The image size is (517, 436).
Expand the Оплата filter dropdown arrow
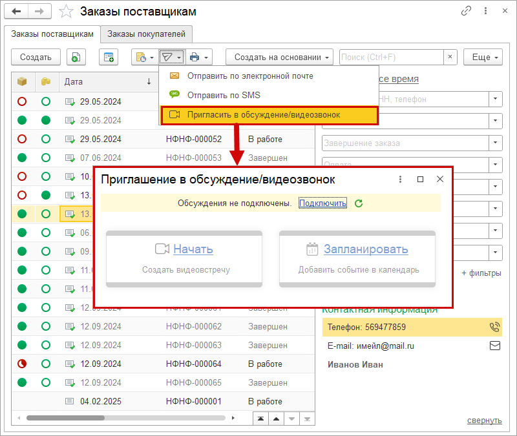point(495,164)
